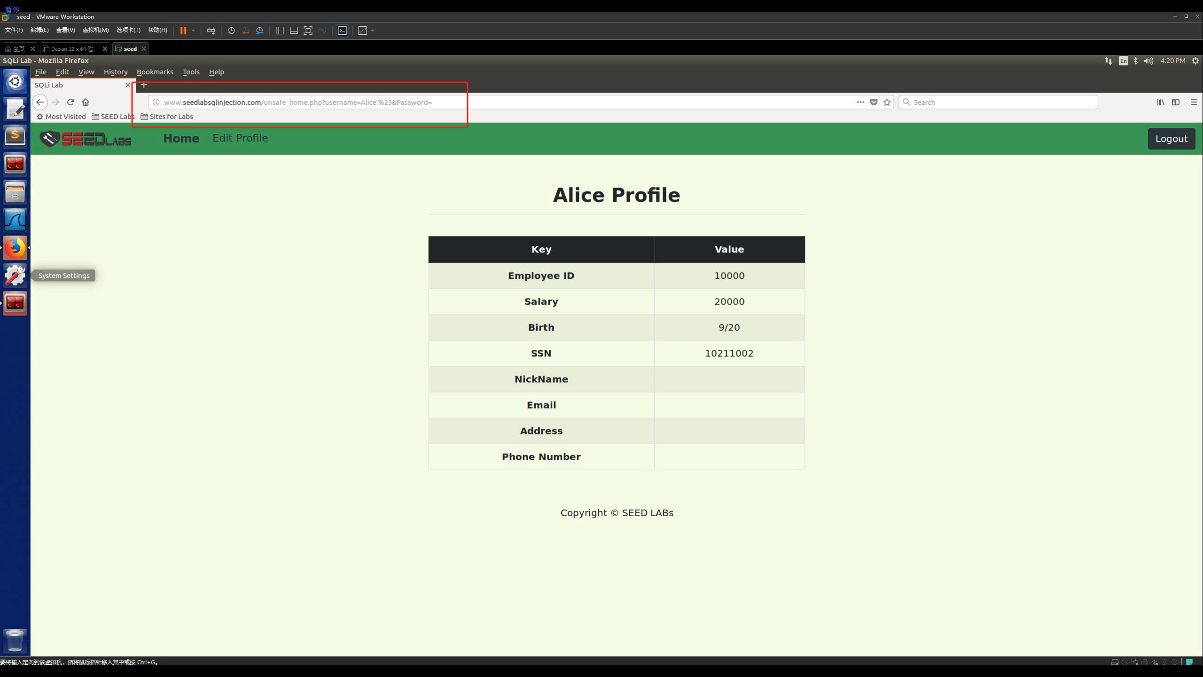Reload the page with Firefox refresh icon
The width and height of the screenshot is (1203, 677).
click(x=70, y=102)
